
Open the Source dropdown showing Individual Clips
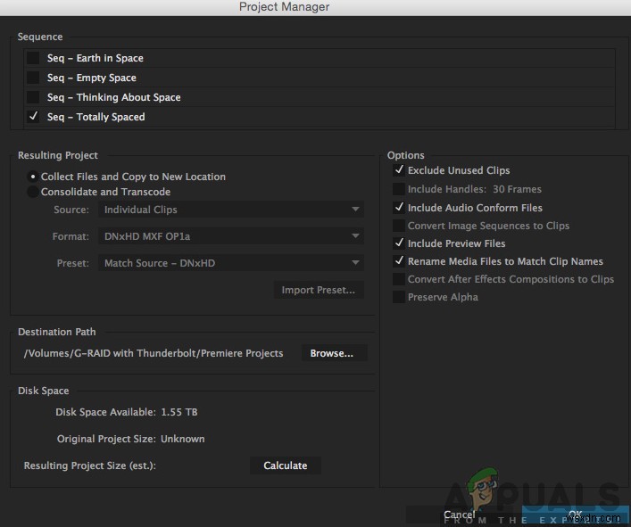[x=231, y=210]
